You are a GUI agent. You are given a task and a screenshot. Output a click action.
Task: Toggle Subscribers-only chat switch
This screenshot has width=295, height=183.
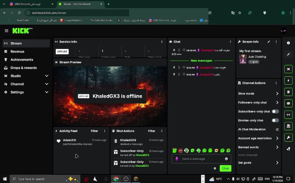(x=275, y=112)
